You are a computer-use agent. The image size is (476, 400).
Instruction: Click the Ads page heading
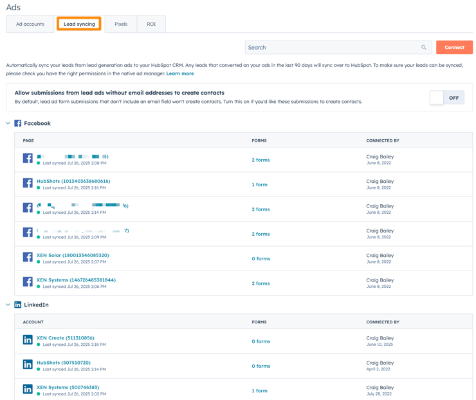tap(14, 7)
